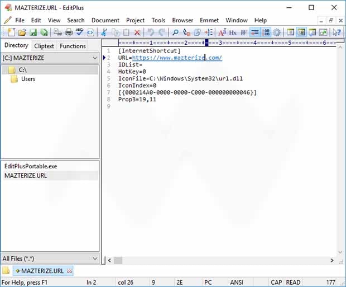This screenshot has width=346, height=287.
Task: Switch to the Directory tab
Action: [x=16, y=45]
